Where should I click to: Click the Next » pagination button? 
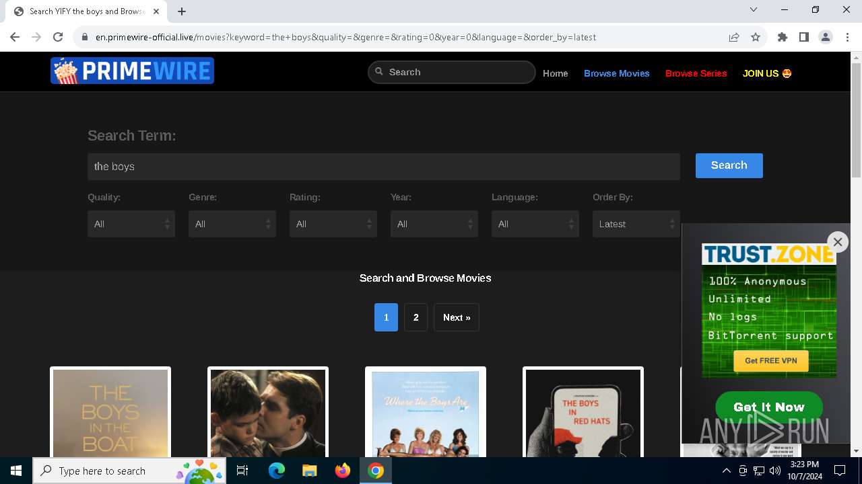(x=457, y=317)
